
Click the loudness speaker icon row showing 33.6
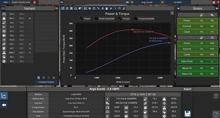[18, 35]
